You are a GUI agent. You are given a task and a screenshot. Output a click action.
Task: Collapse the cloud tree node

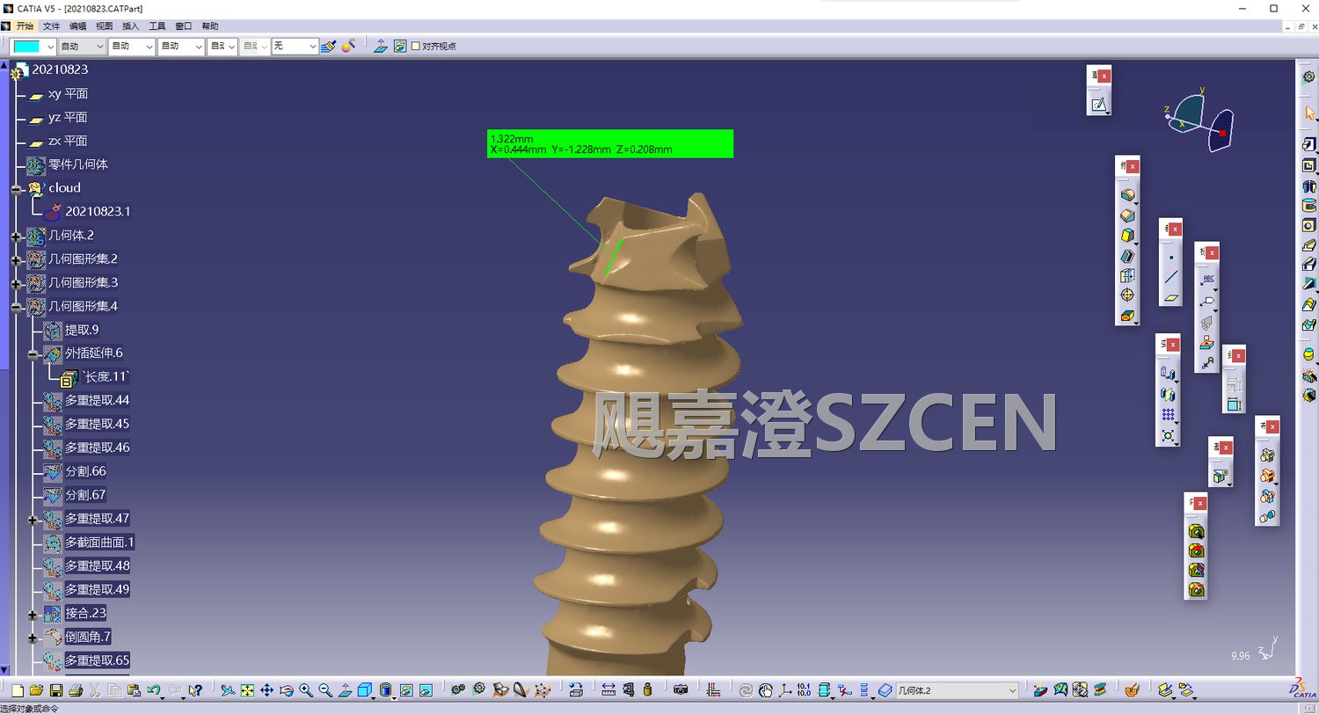click(x=17, y=188)
